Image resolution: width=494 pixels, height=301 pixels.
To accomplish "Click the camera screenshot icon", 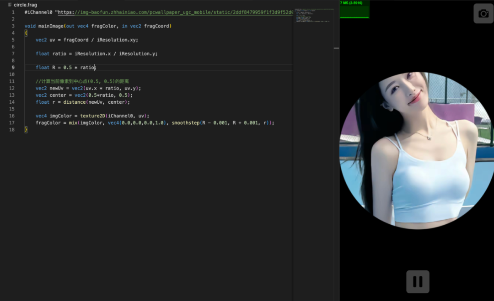I will point(483,13).
